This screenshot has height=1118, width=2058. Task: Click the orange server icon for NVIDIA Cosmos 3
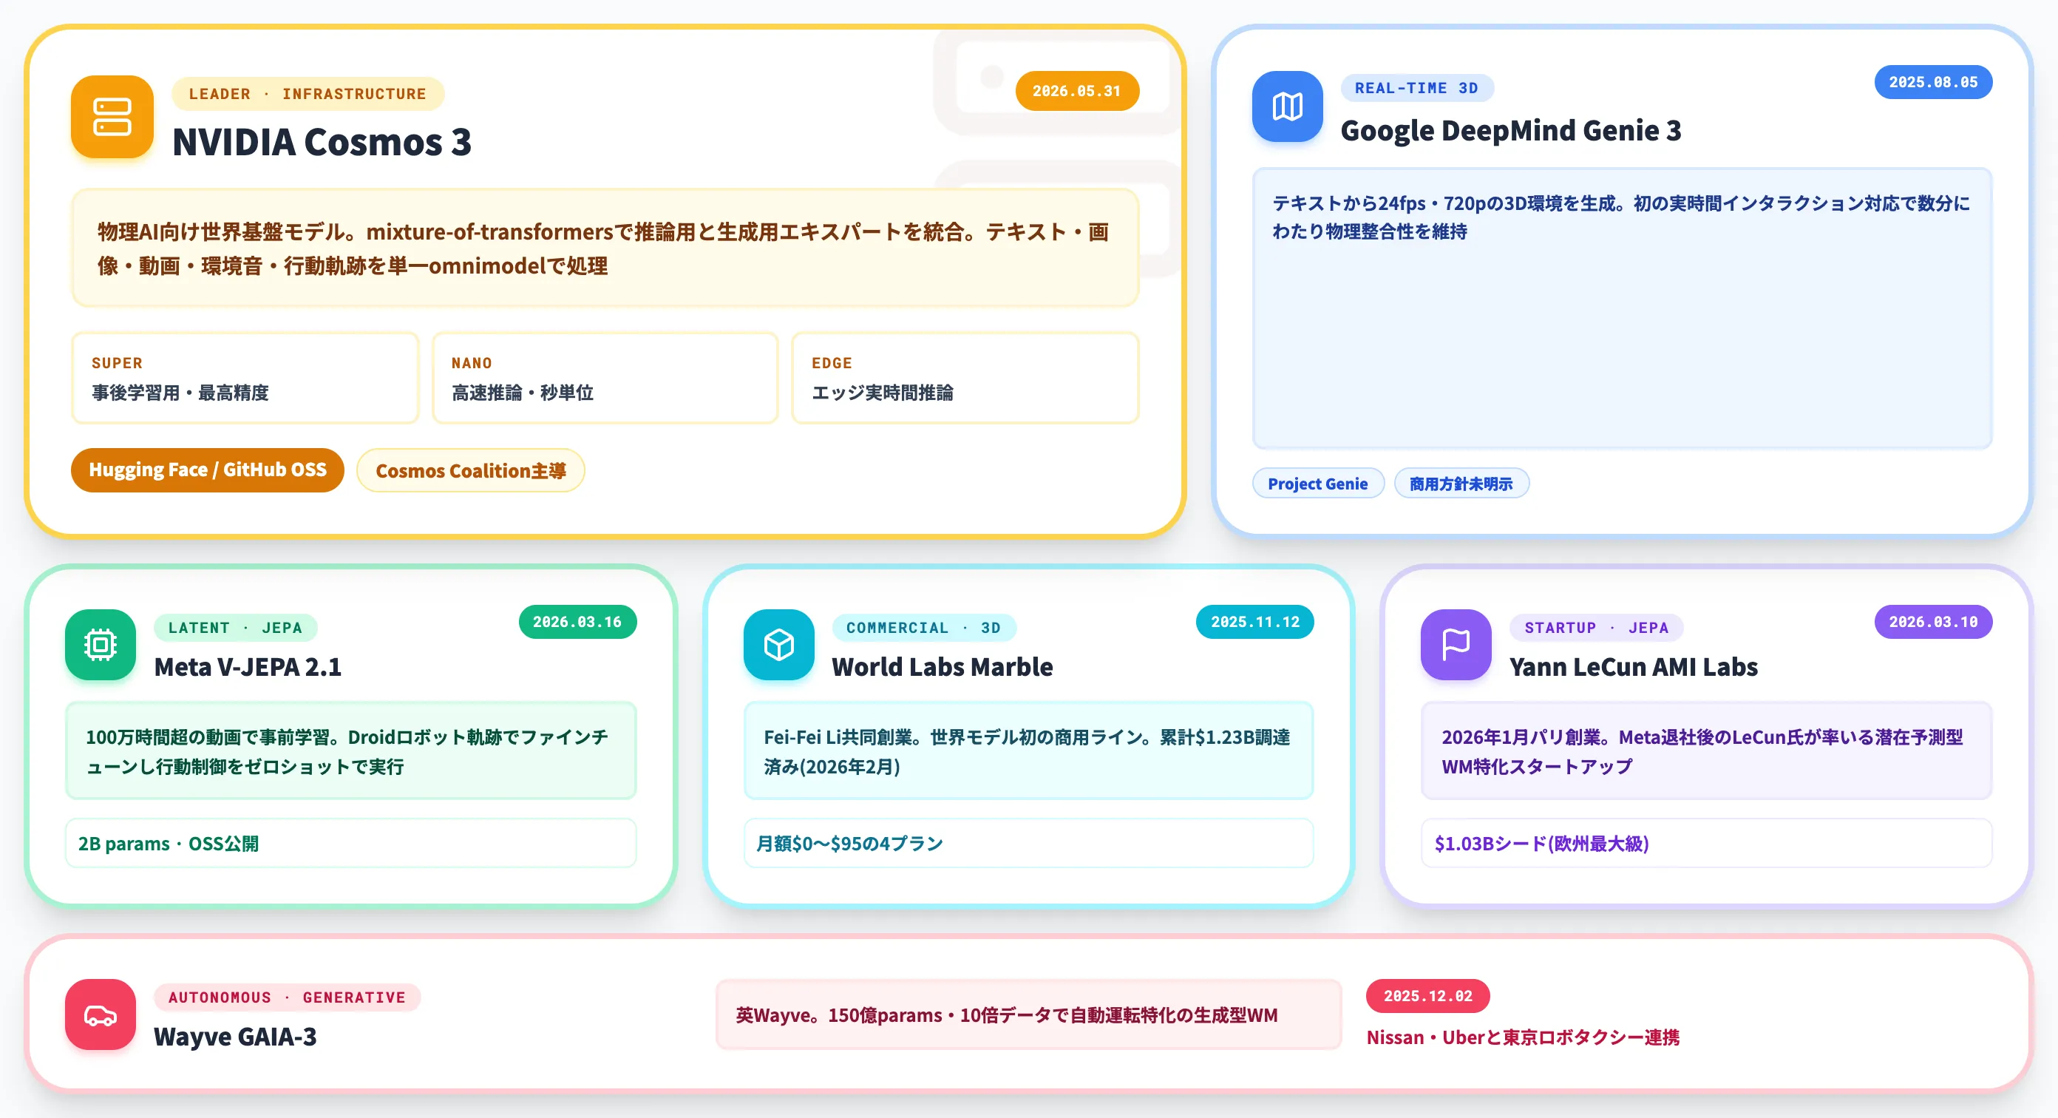[x=112, y=117]
